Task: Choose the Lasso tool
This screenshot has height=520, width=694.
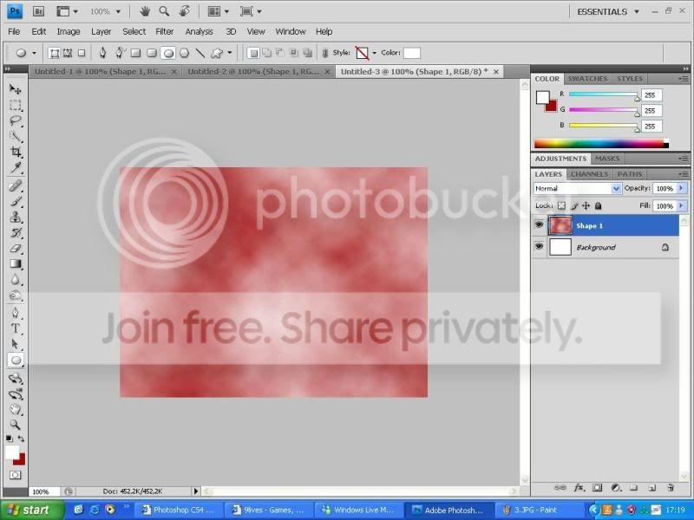Action: pyautogui.click(x=16, y=120)
